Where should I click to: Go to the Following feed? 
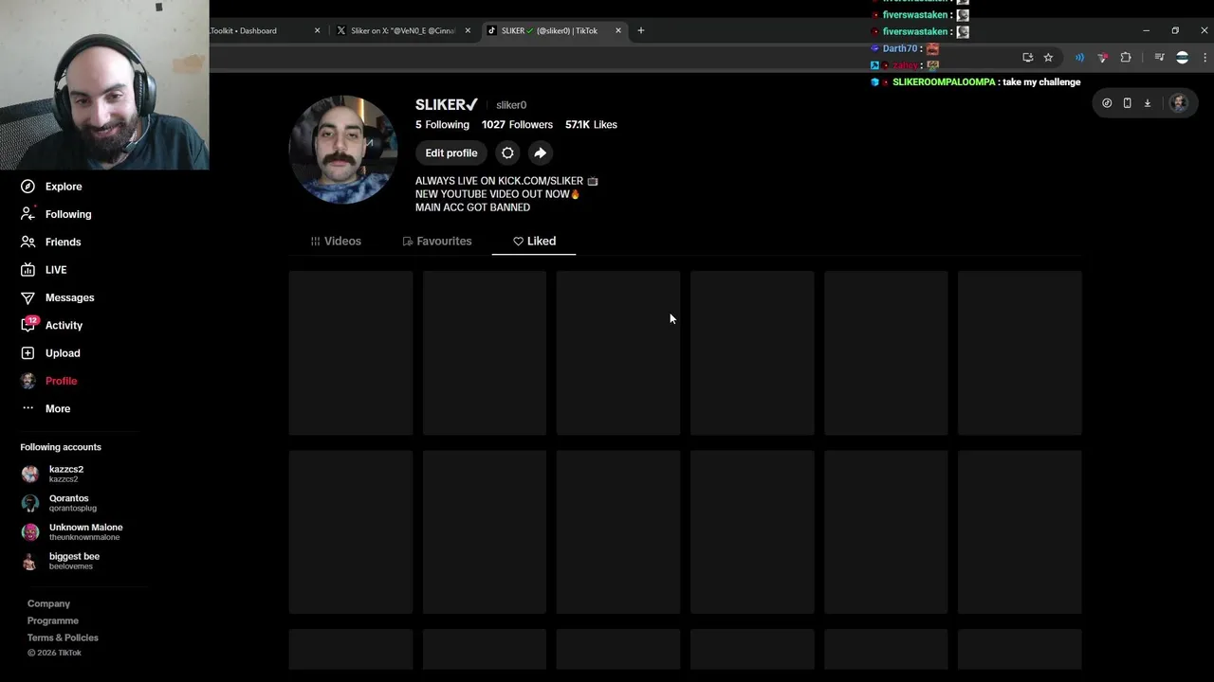click(x=57, y=214)
